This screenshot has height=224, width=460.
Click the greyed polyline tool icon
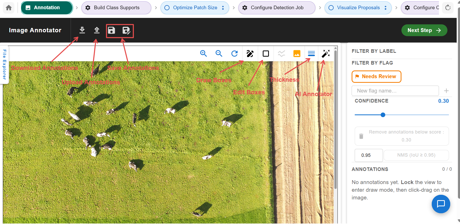281,54
